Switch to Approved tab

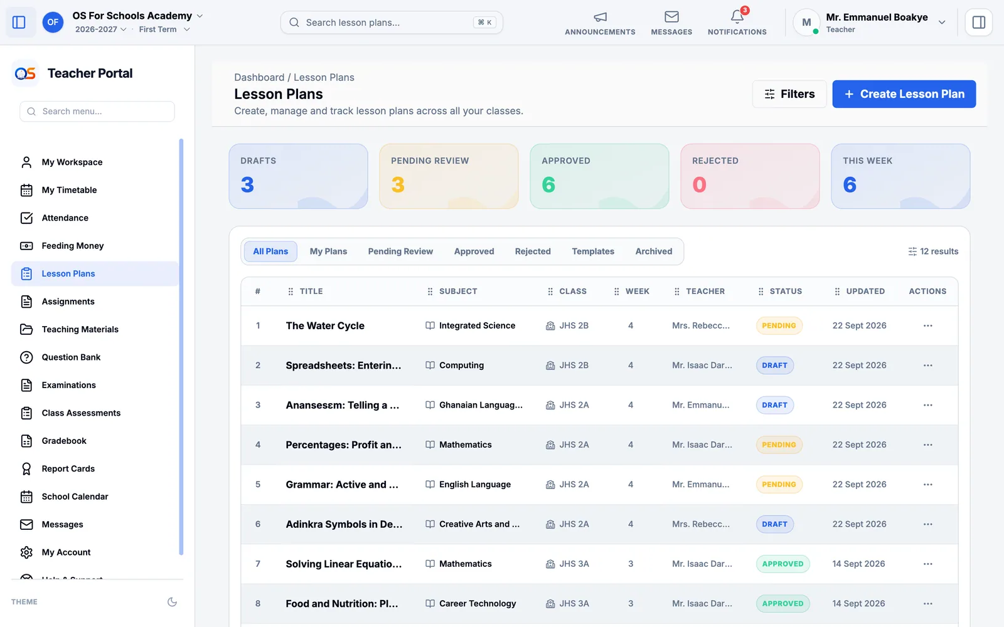pyautogui.click(x=474, y=251)
